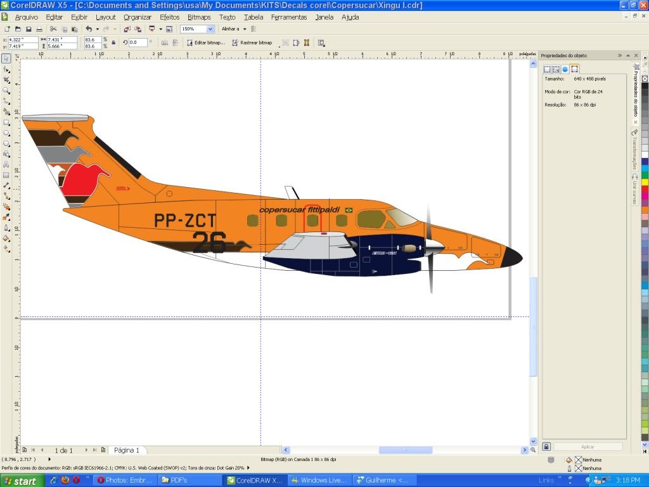649x487 pixels.
Task: Click the Print icon
Action: pyautogui.click(x=39, y=29)
